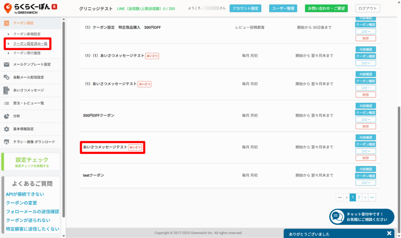Viewport: 401px width, 238px height.
Task: Click the auto mail delivery settings icon
Action: tap(6, 78)
